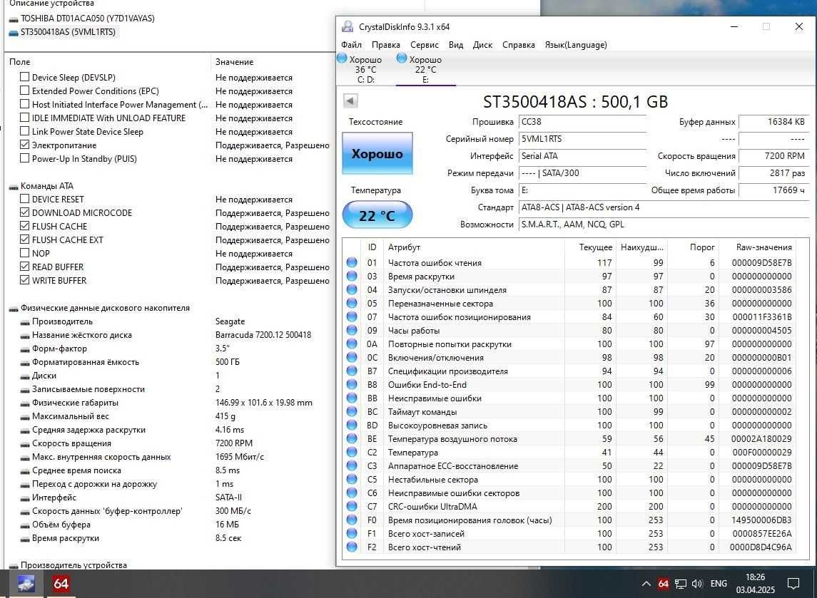
Task: Click status orb for C5 Нестабильные сектора
Action: (x=352, y=479)
